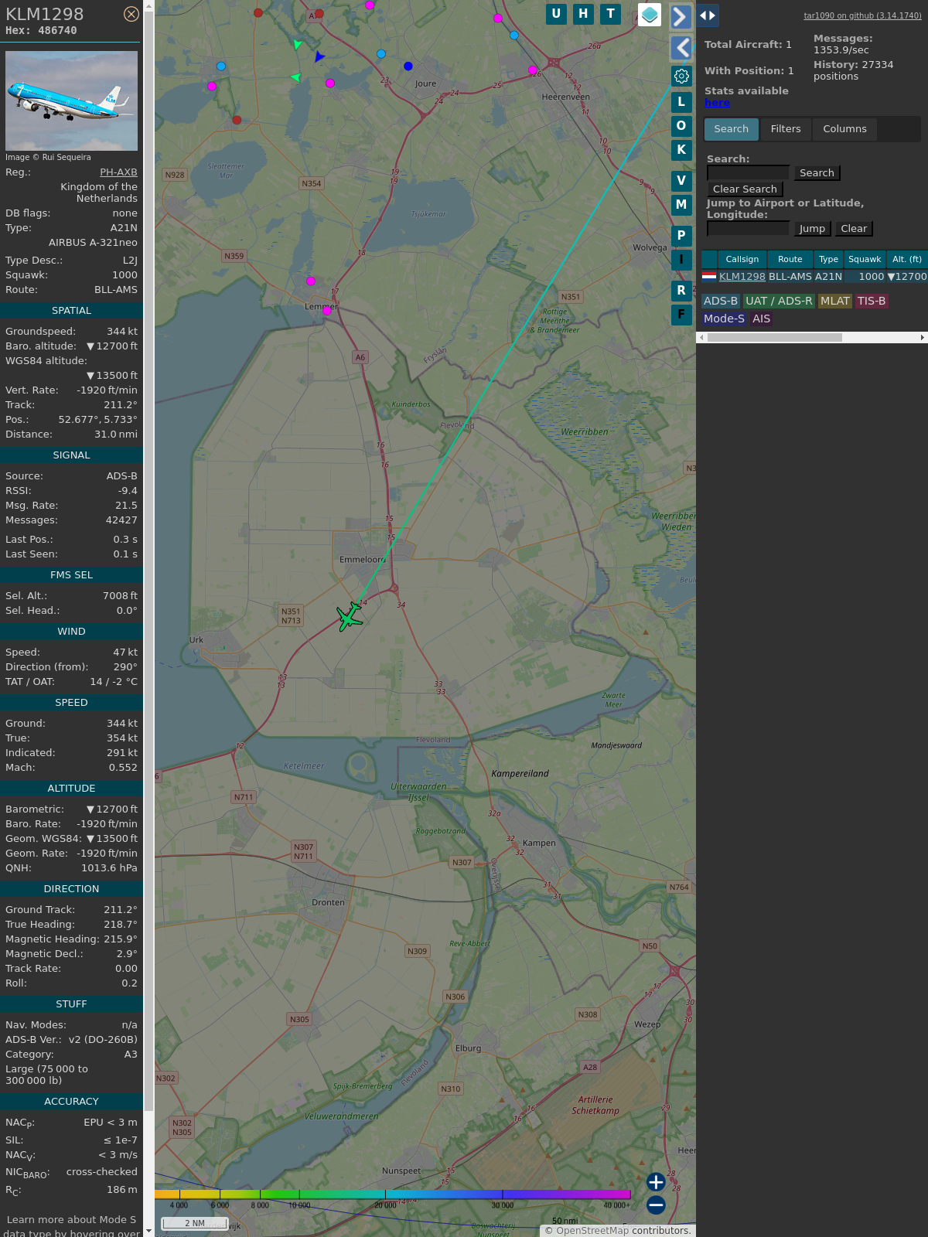Toggle the V map button

click(x=681, y=181)
